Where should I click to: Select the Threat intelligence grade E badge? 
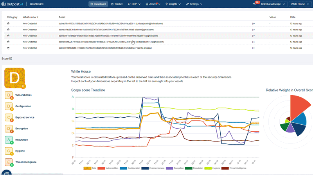(x=9, y=162)
